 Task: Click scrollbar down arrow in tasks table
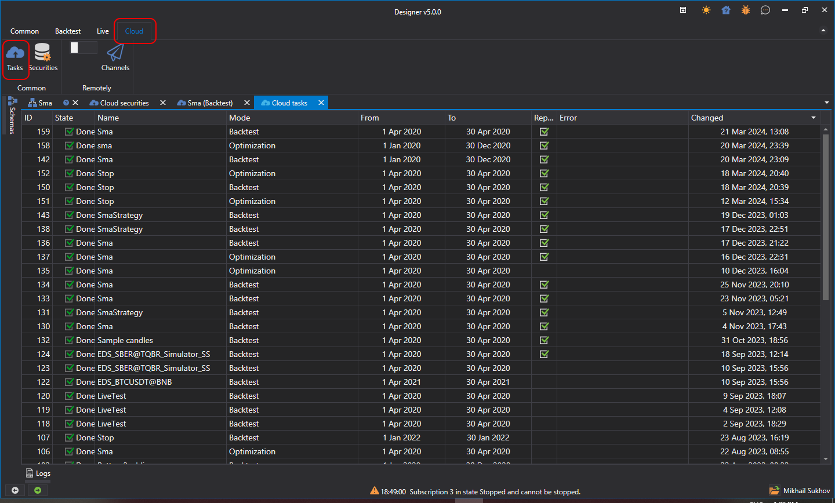click(x=826, y=459)
